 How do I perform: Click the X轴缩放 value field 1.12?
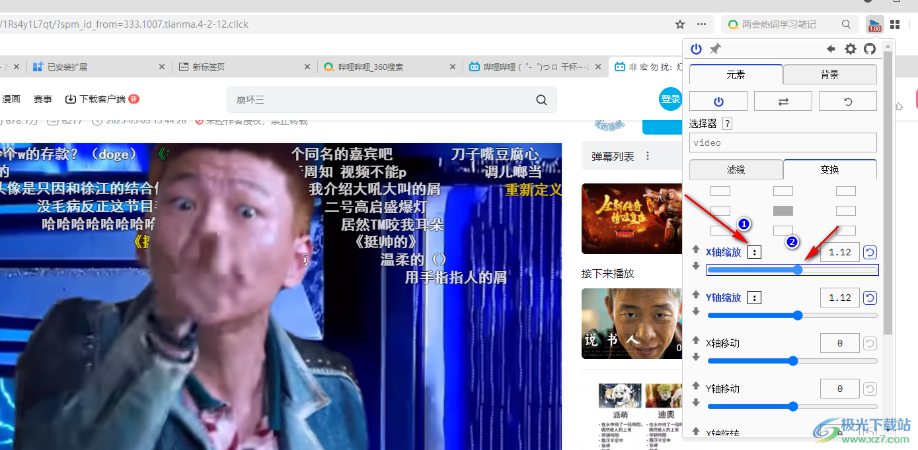pos(840,252)
